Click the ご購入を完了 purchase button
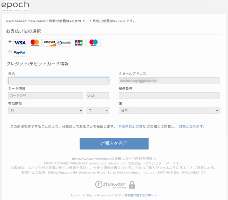 coord(114,144)
